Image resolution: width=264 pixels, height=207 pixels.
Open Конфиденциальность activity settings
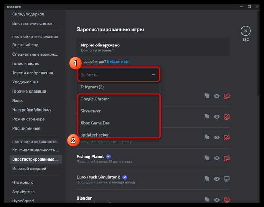tap(36, 150)
